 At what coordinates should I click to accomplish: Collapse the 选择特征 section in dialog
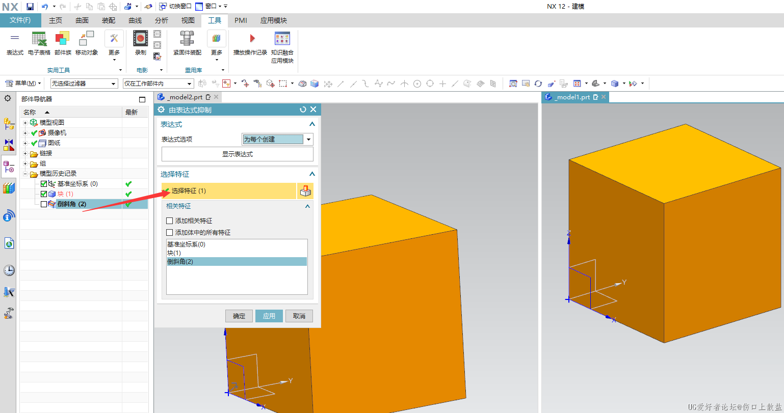pyautogui.click(x=312, y=174)
